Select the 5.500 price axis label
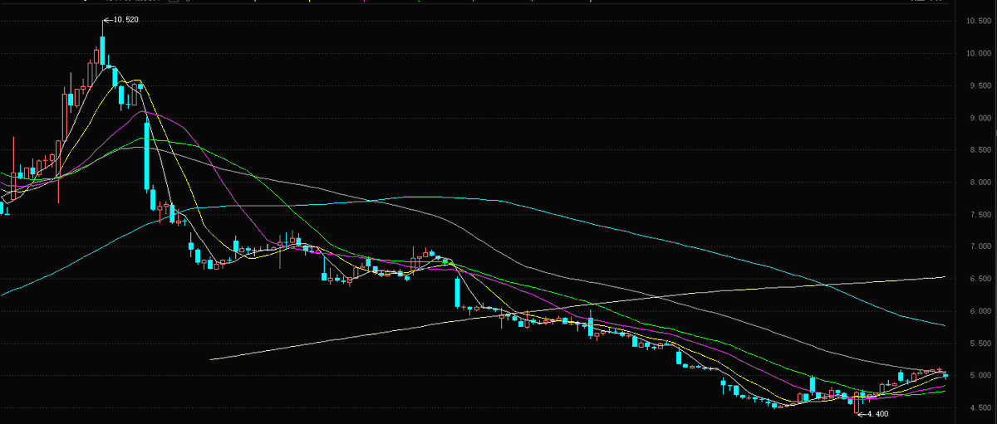The height and width of the screenshot is (424, 997). pos(980,343)
